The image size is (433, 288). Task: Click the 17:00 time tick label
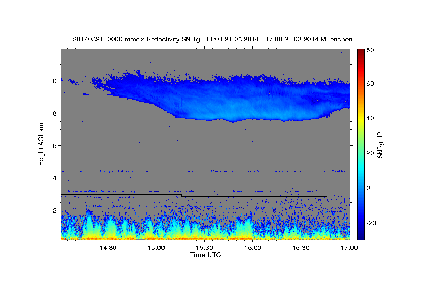(x=349, y=248)
